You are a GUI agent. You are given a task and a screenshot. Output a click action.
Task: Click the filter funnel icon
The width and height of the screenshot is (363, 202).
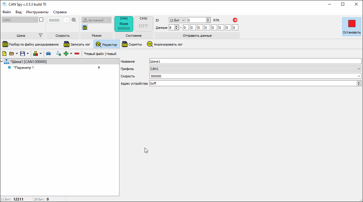tap(40, 35)
